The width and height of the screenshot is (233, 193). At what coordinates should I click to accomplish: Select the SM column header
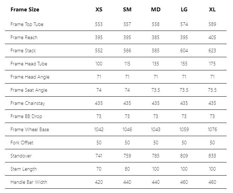coord(127,10)
